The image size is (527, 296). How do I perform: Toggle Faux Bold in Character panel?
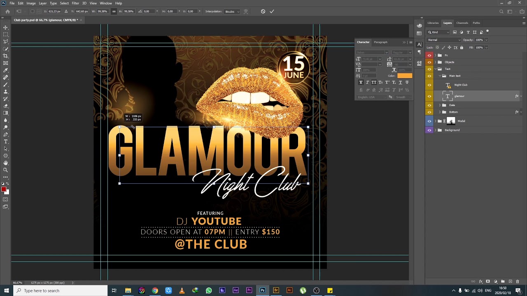tap(361, 82)
